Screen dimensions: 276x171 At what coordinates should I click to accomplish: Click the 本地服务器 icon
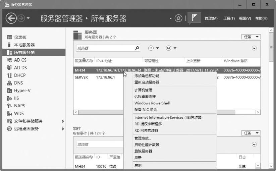click(x=9, y=45)
